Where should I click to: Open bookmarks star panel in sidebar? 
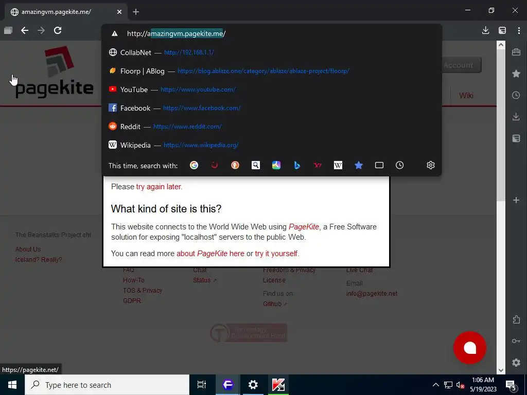pos(516,74)
